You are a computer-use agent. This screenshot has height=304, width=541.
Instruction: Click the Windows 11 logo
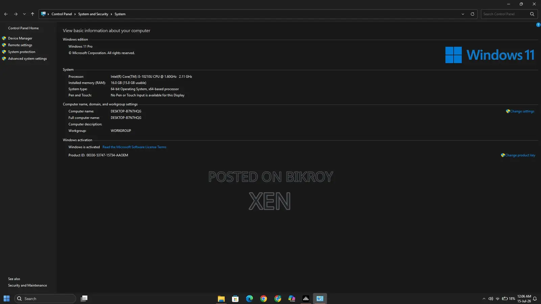pos(490,55)
